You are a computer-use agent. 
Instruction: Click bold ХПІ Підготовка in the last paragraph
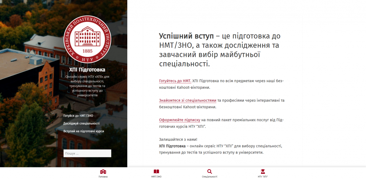coord(172,146)
